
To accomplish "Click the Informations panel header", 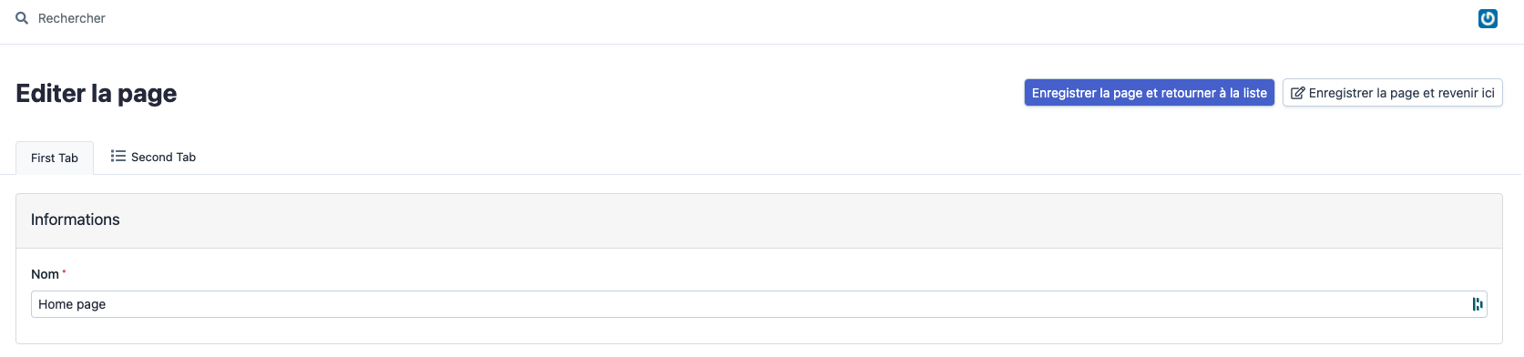I will [x=759, y=220].
